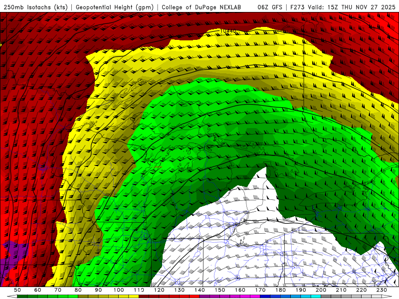Click the "250mb Isotachs (kts)" title text
This screenshot has width=399, height=299.
point(35,7)
